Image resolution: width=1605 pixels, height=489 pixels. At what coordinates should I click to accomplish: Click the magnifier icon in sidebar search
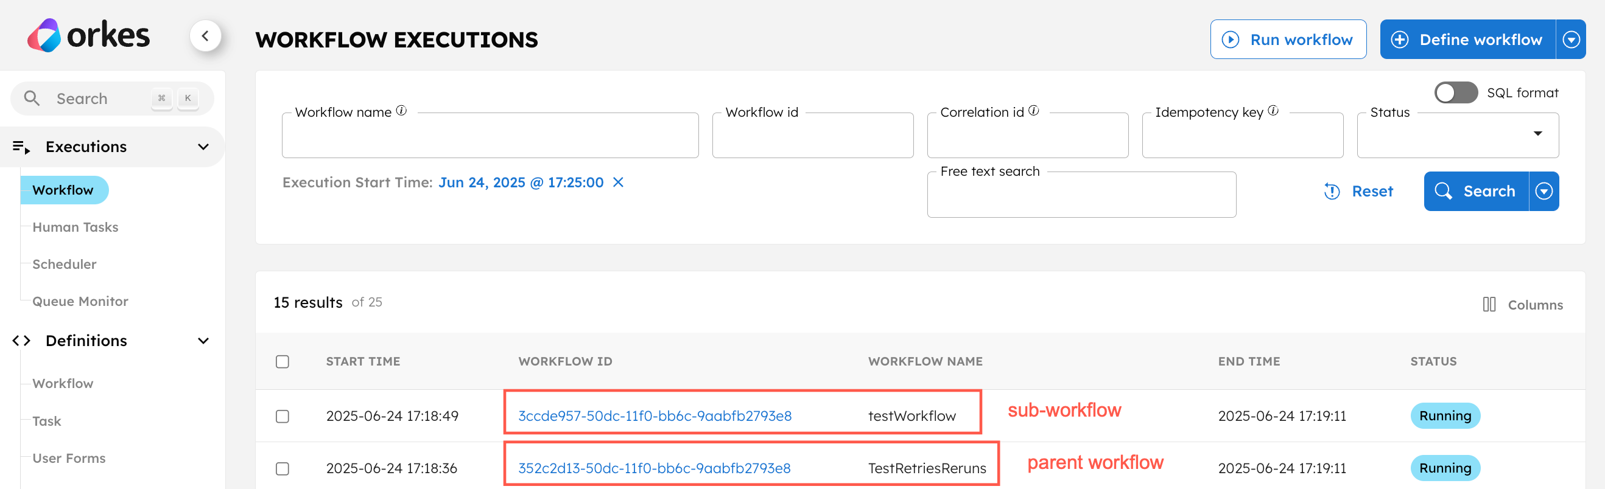[32, 99]
